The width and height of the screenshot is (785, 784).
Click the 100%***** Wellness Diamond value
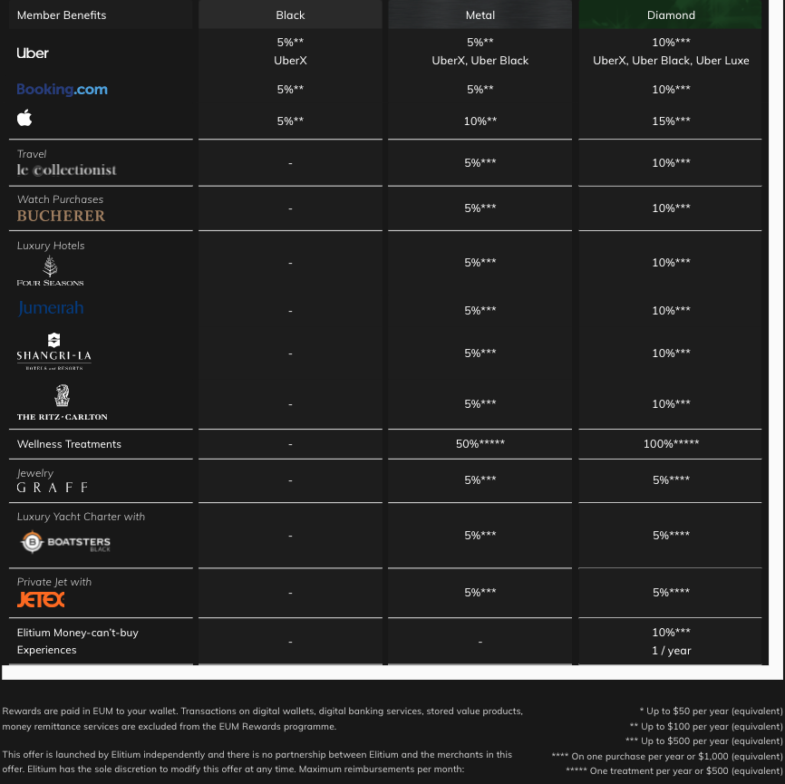(671, 443)
